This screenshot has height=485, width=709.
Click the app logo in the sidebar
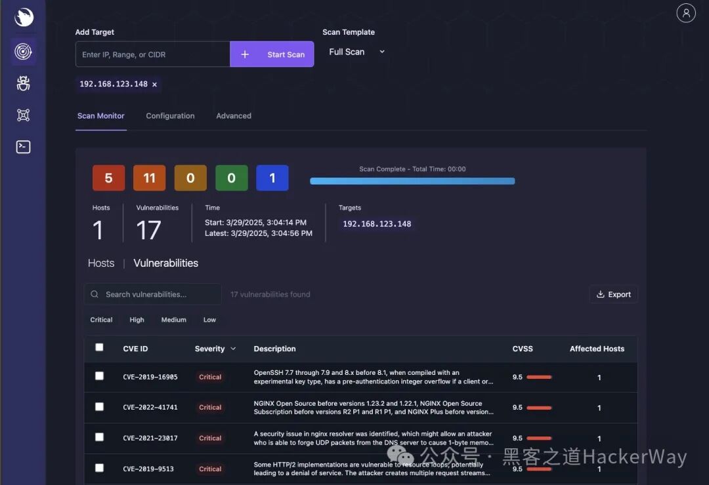pyautogui.click(x=24, y=17)
